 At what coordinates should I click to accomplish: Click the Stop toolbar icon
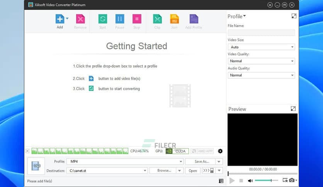137,19
